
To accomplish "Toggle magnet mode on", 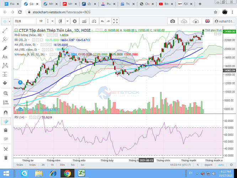I will tap(6, 112).
